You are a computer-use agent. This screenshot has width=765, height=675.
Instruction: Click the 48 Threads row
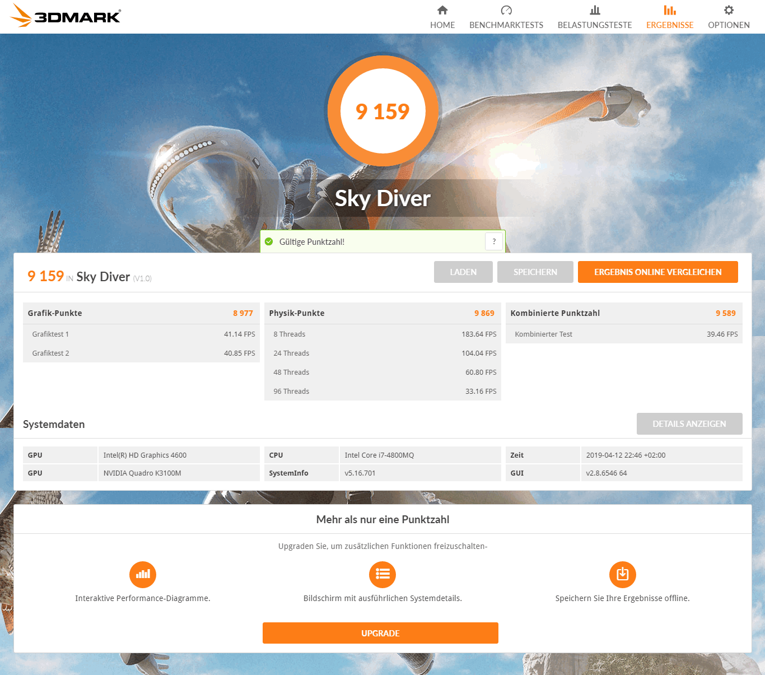pos(382,372)
